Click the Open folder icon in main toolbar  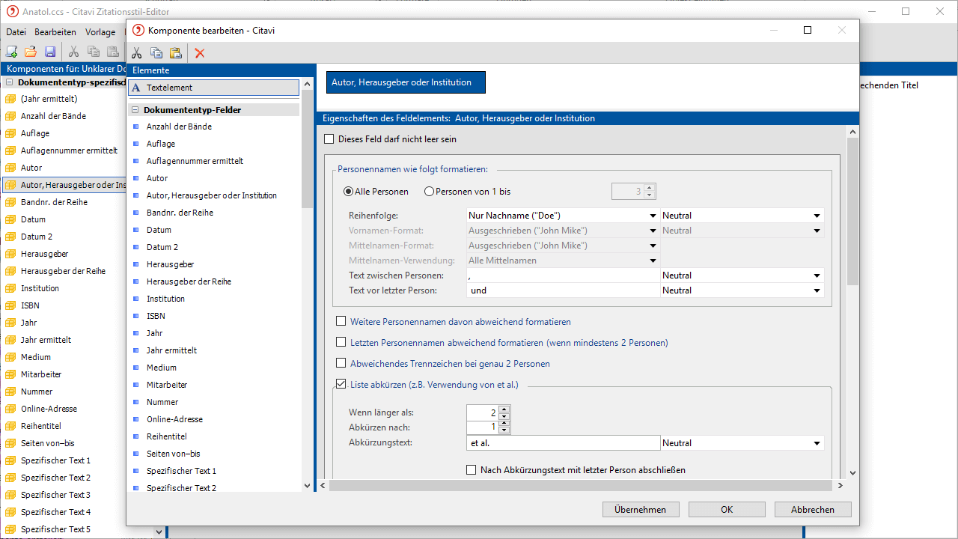tap(31, 52)
